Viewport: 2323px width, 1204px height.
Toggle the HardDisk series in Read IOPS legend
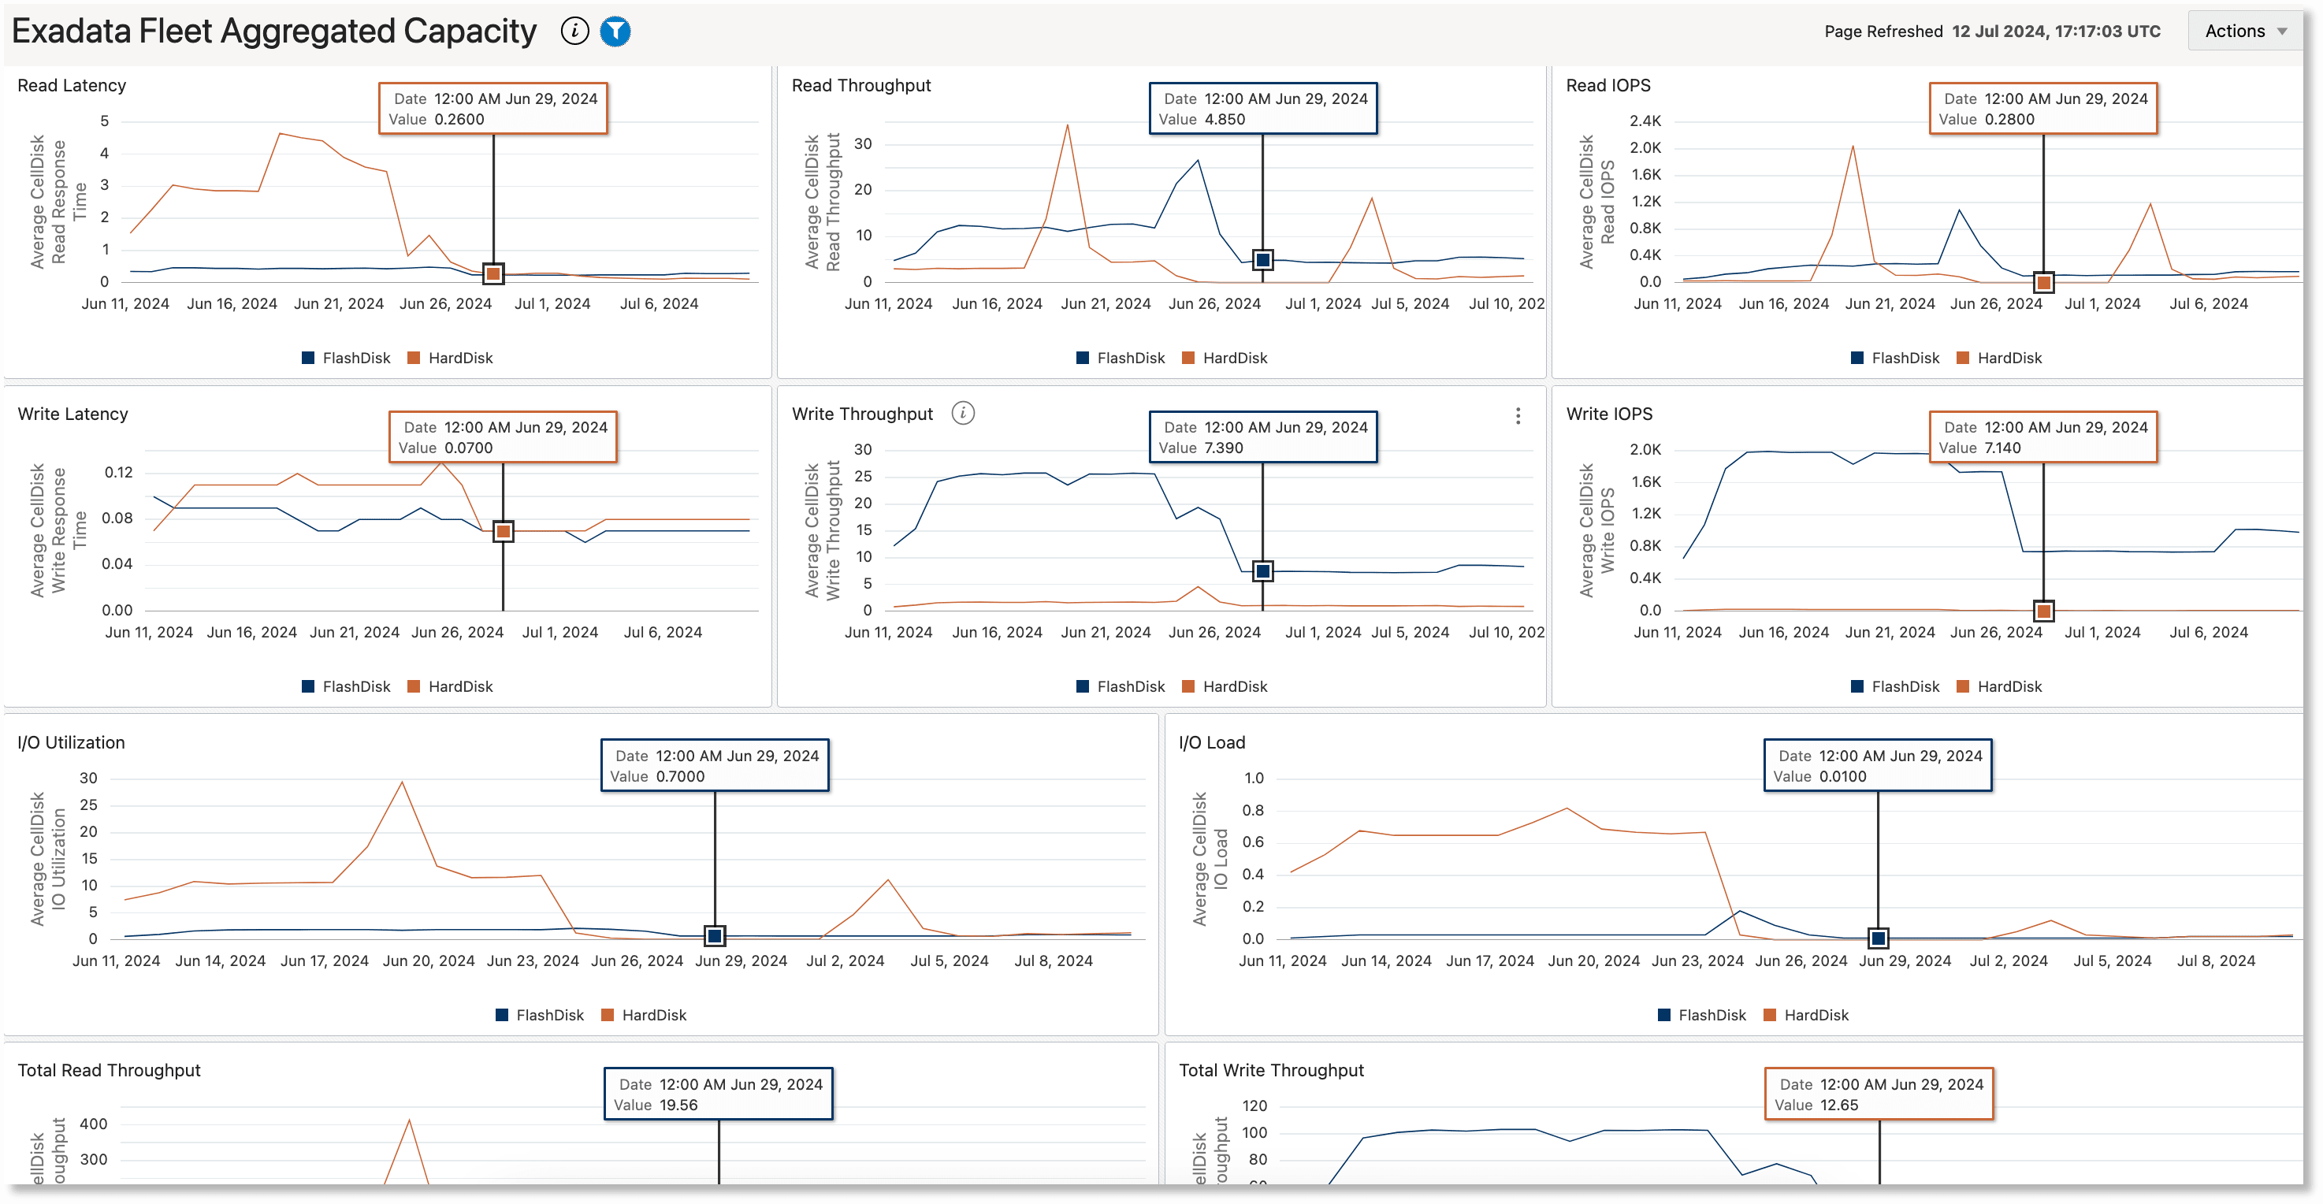pyautogui.click(x=1961, y=357)
